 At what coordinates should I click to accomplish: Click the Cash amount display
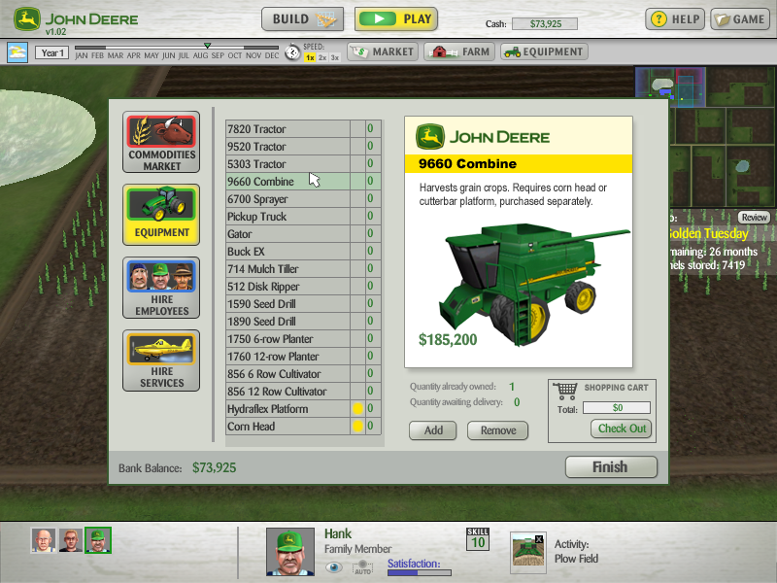545,23
